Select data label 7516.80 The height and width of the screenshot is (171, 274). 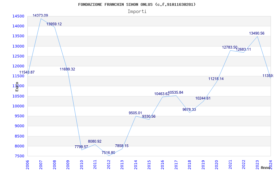pos(108,153)
